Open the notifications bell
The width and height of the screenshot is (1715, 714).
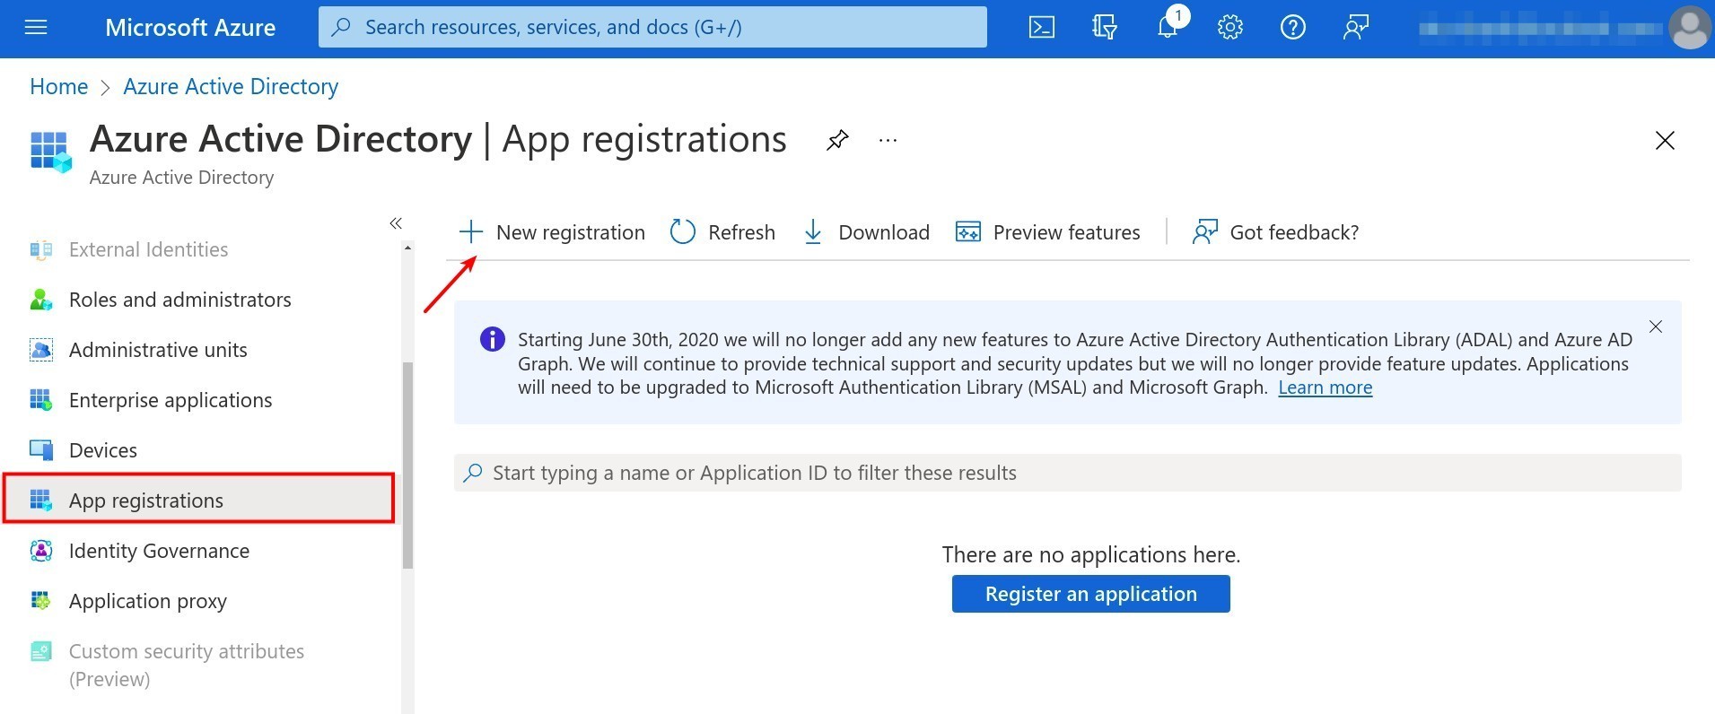click(x=1168, y=28)
